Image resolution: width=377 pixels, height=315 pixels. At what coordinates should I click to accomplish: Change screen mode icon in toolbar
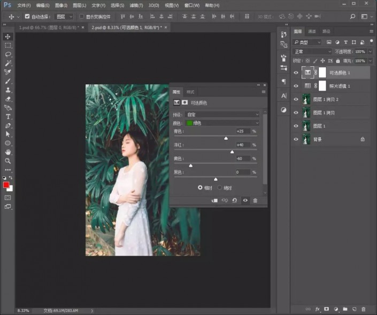click(x=7, y=207)
